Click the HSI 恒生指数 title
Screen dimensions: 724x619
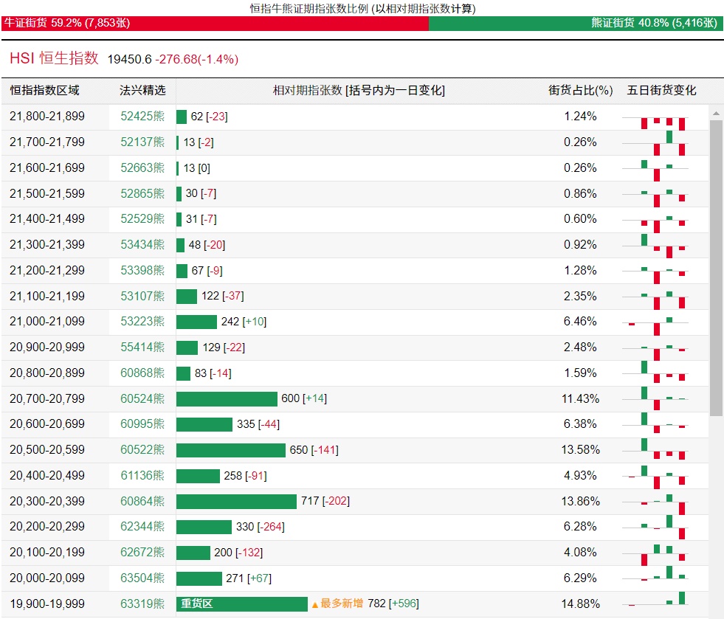(x=54, y=58)
